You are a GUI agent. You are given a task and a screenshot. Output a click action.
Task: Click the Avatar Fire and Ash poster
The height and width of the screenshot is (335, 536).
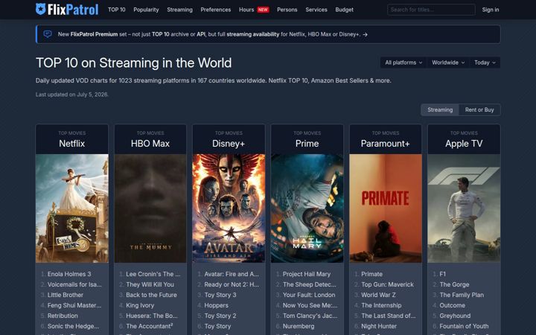229,208
